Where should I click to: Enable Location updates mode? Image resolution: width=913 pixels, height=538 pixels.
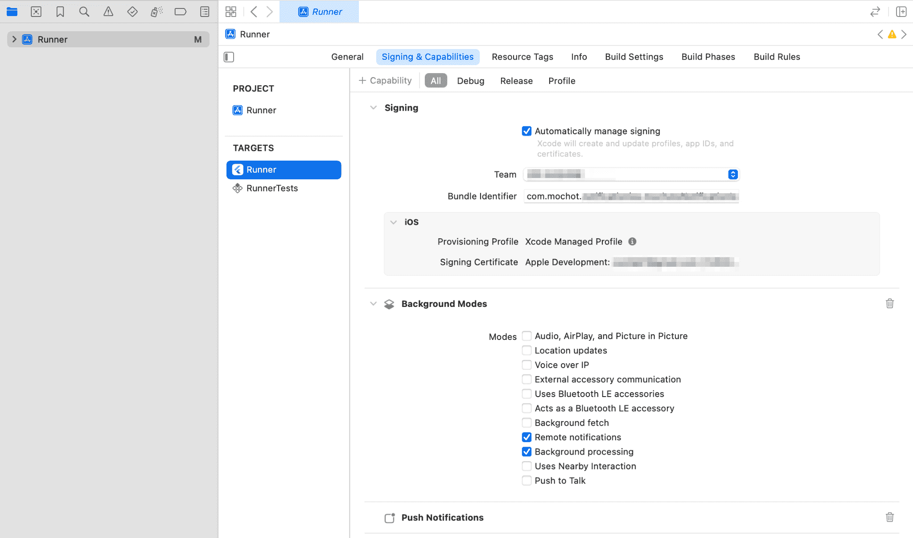point(526,350)
